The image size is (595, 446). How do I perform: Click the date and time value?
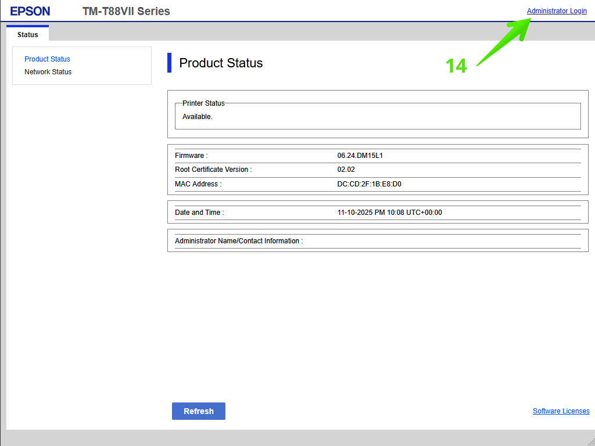click(389, 213)
